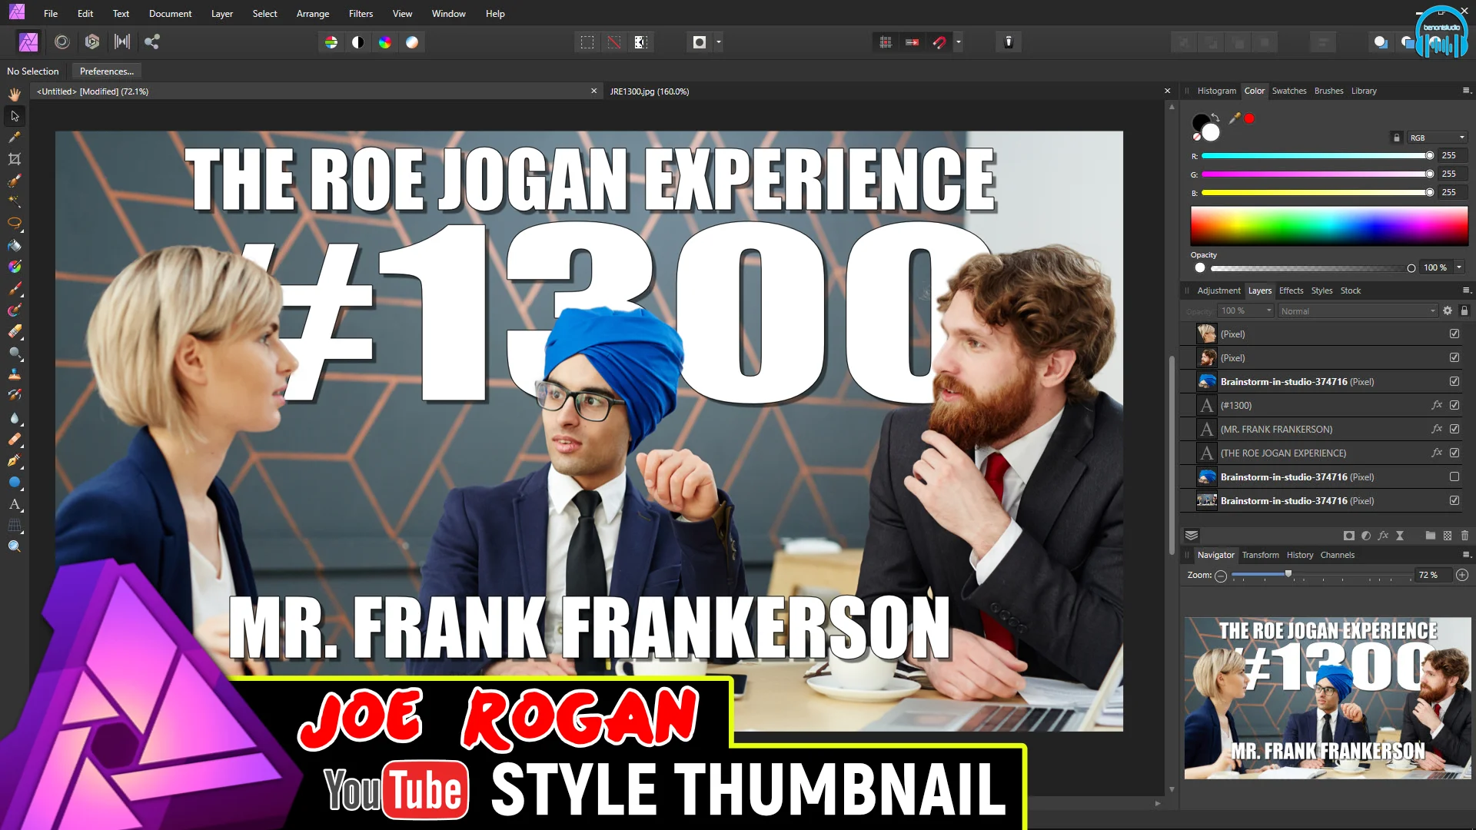Select the Paint Brush tool

[15, 289]
